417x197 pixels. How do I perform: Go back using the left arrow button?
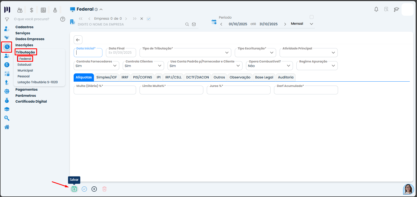pyautogui.click(x=78, y=40)
